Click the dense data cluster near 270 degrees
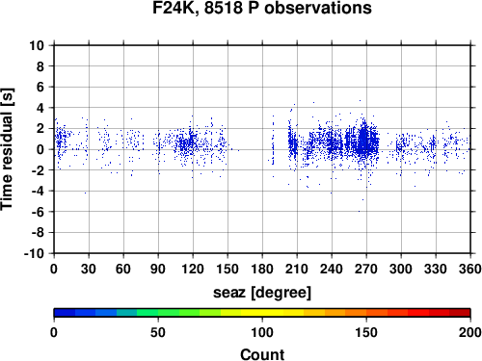The image size is (482, 361). click(363, 142)
